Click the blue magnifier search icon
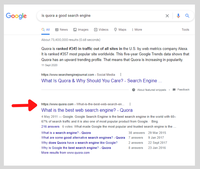 click(x=187, y=16)
